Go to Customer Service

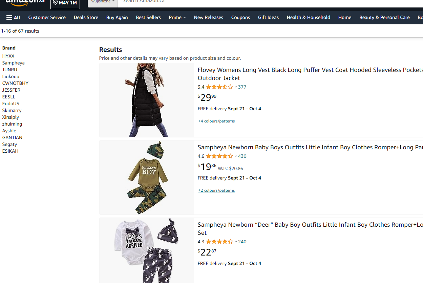coord(47,18)
